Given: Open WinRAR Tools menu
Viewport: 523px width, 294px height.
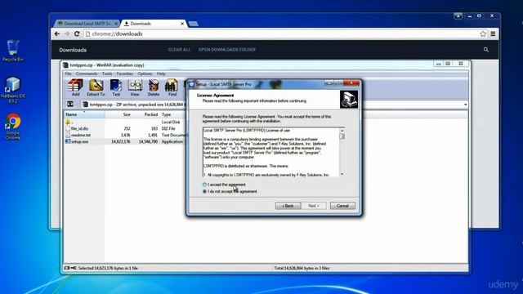Looking at the screenshot, I should coord(107,73).
